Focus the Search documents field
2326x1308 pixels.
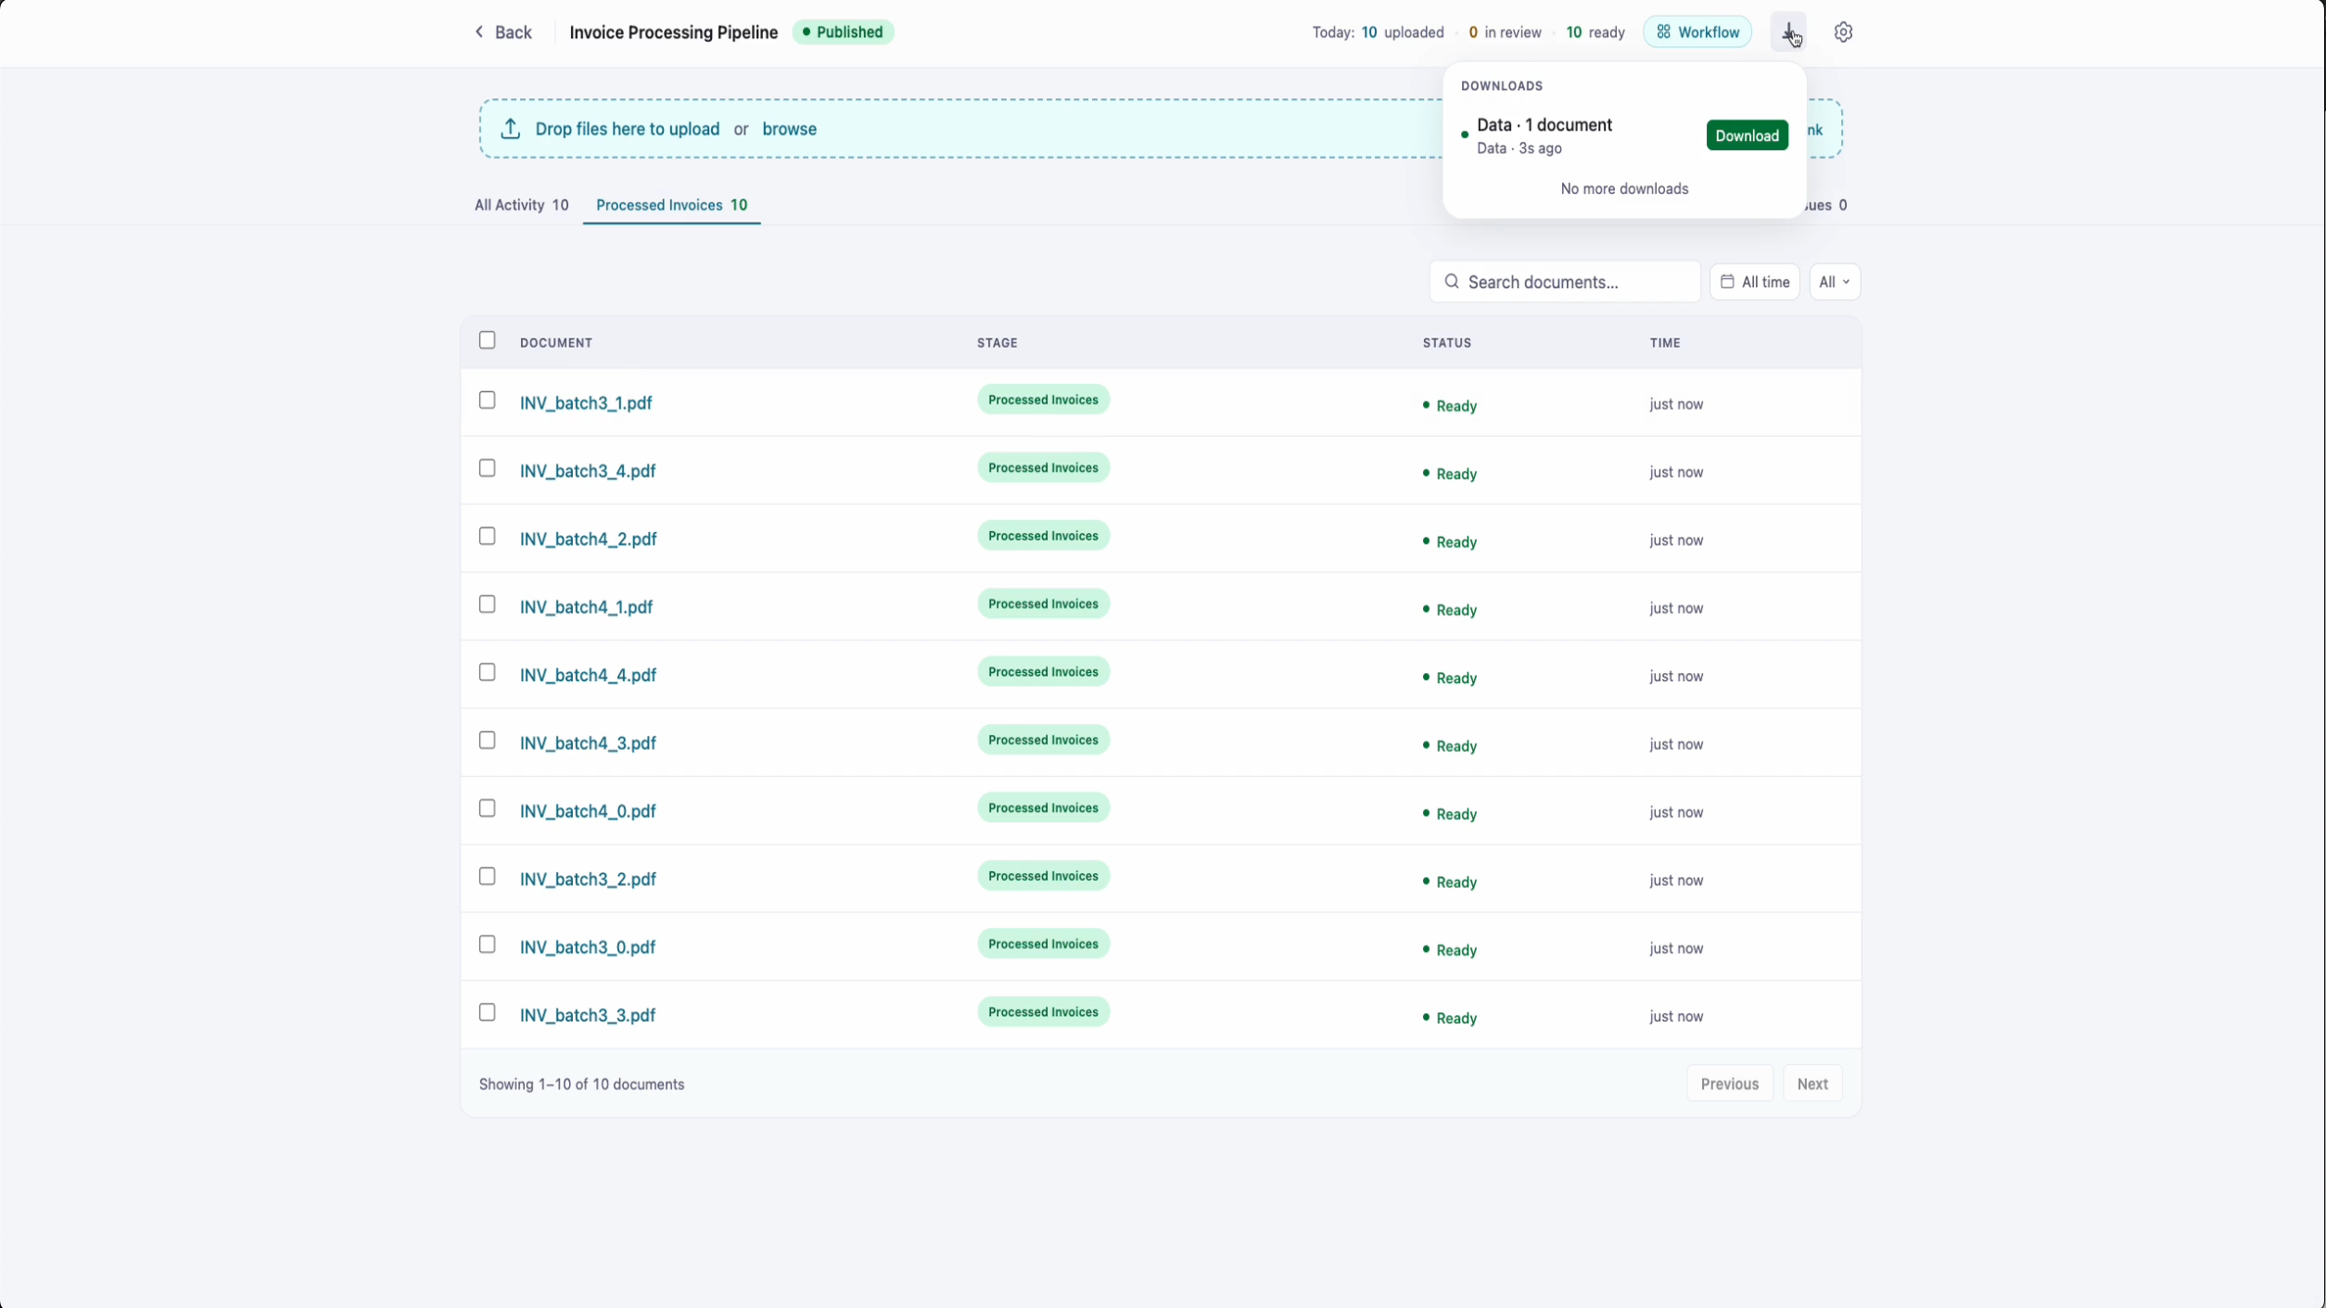click(x=1565, y=282)
